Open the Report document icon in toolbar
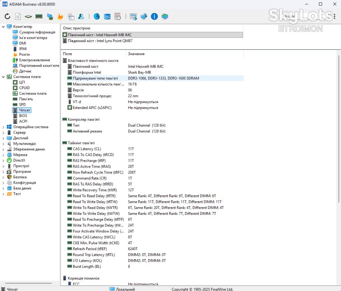This screenshot has width=341, height=291. [x=18, y=16]
